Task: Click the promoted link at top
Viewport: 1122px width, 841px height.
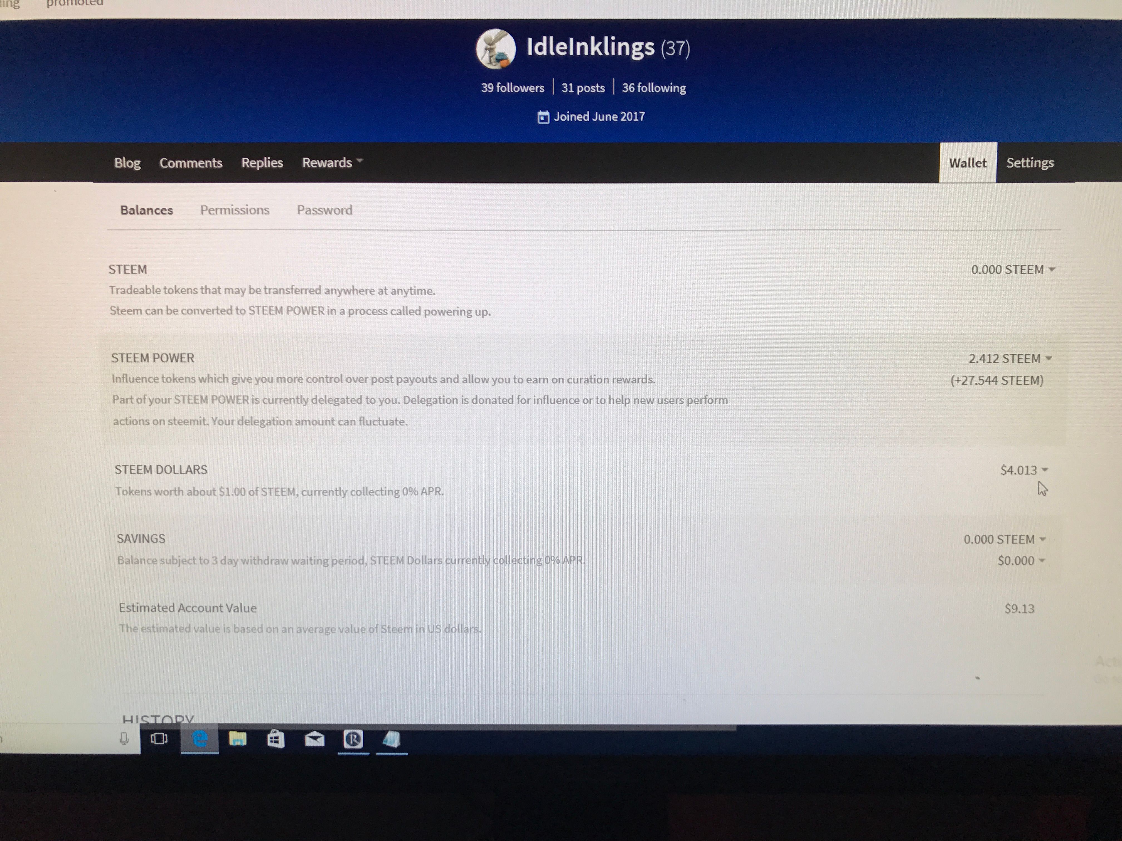Action: pos(75,3)
